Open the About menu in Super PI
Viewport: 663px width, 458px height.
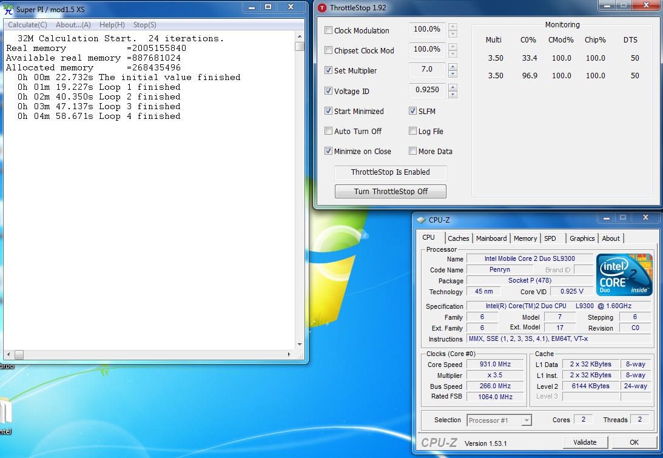(73, 24)
